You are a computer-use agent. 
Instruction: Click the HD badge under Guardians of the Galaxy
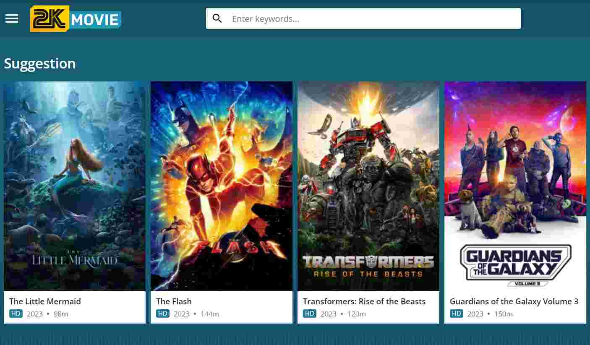[457, 314]
